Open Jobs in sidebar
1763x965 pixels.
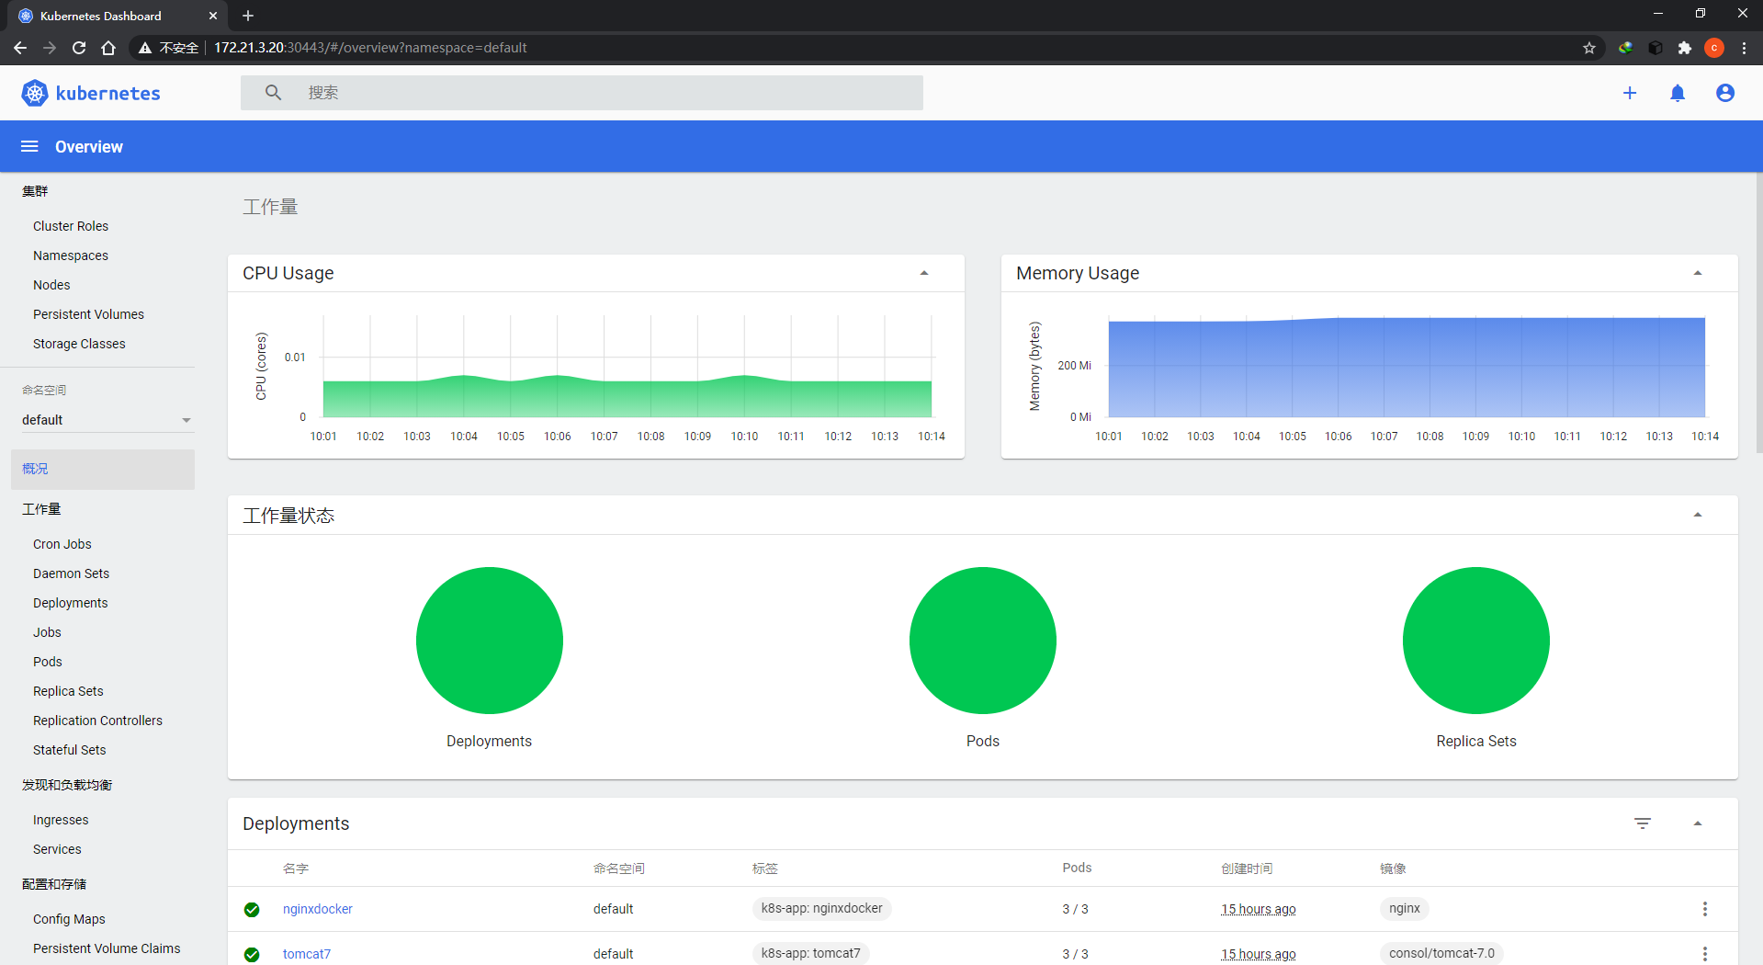pyautogui.click(x=47, y=632)
